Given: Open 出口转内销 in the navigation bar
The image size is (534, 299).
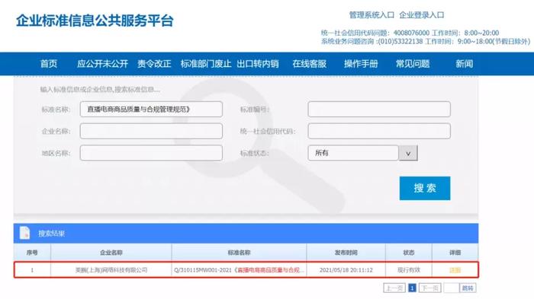Looking at the screenshot, I should 258,64.
